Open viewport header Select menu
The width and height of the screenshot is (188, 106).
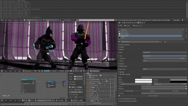11,71
